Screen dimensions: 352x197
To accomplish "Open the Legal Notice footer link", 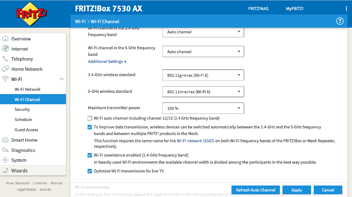I will (26, 190).
